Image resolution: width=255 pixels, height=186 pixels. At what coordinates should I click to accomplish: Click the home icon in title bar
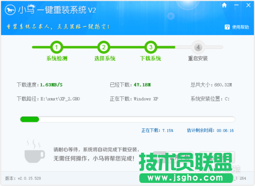pyautogui.click(x=224, y=5)
